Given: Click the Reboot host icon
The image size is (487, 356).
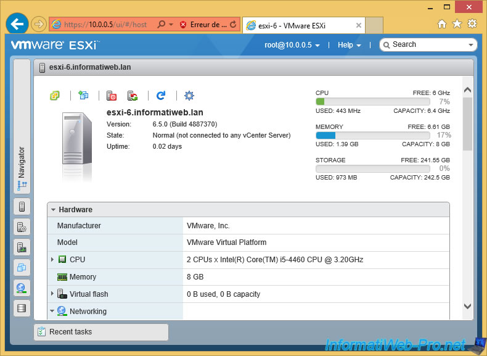Looking at the screenshot, I should pyautogui.click(x=133, y=96).
